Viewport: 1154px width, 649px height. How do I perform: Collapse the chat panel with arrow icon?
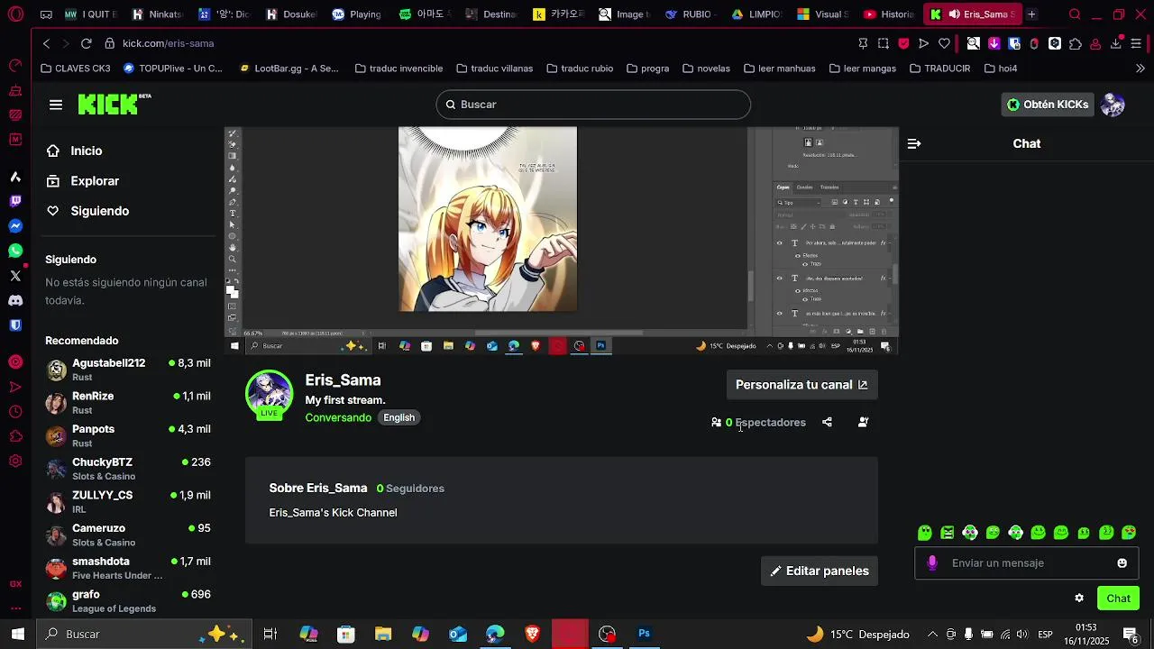(914, 143)
